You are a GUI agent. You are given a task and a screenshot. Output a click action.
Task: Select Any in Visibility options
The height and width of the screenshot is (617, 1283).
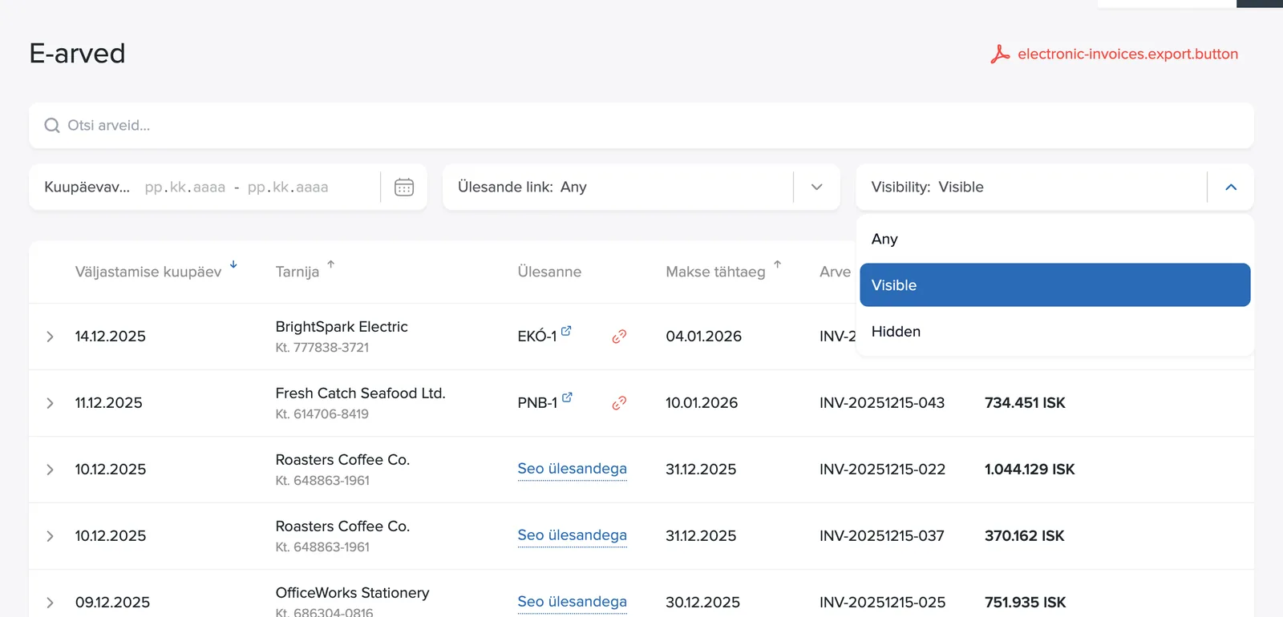[1055, 239]
